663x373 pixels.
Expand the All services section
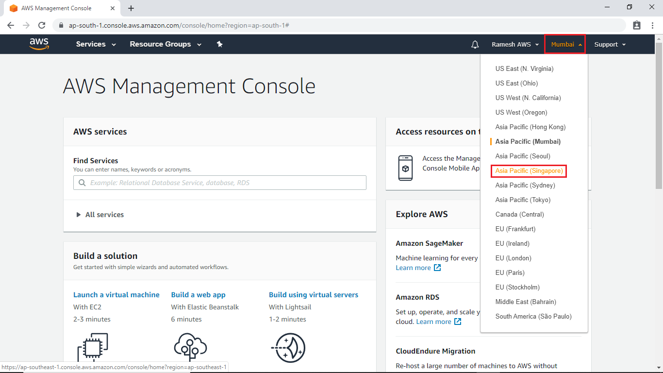100,215
